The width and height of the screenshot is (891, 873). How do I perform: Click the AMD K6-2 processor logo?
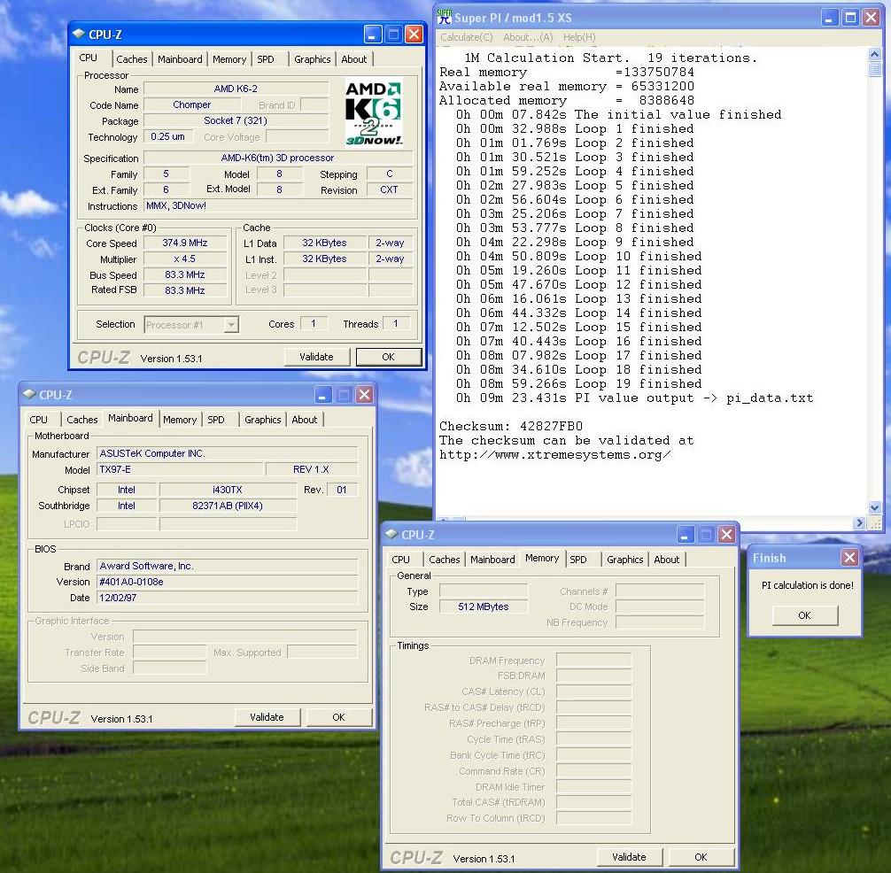[374, 112]
